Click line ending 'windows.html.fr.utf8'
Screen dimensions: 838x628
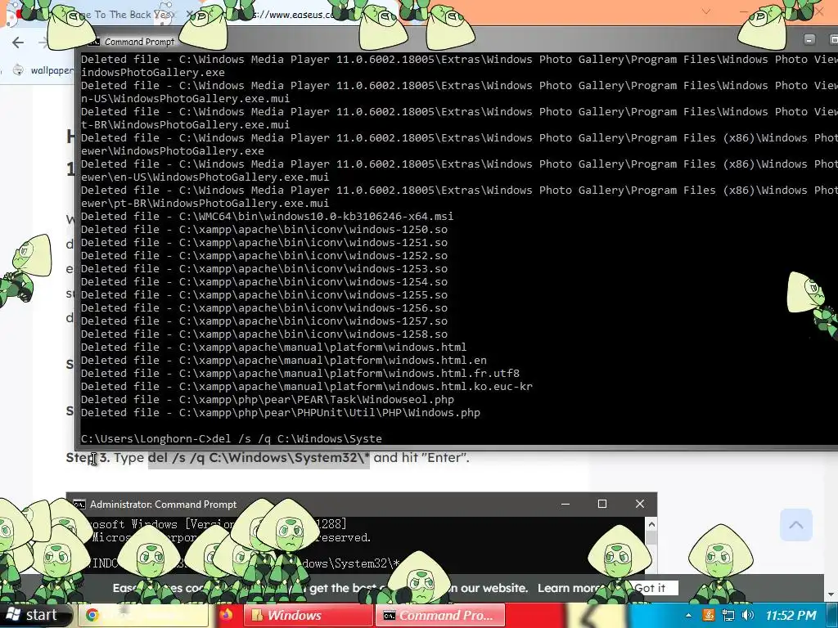click(x=300, y=373)
